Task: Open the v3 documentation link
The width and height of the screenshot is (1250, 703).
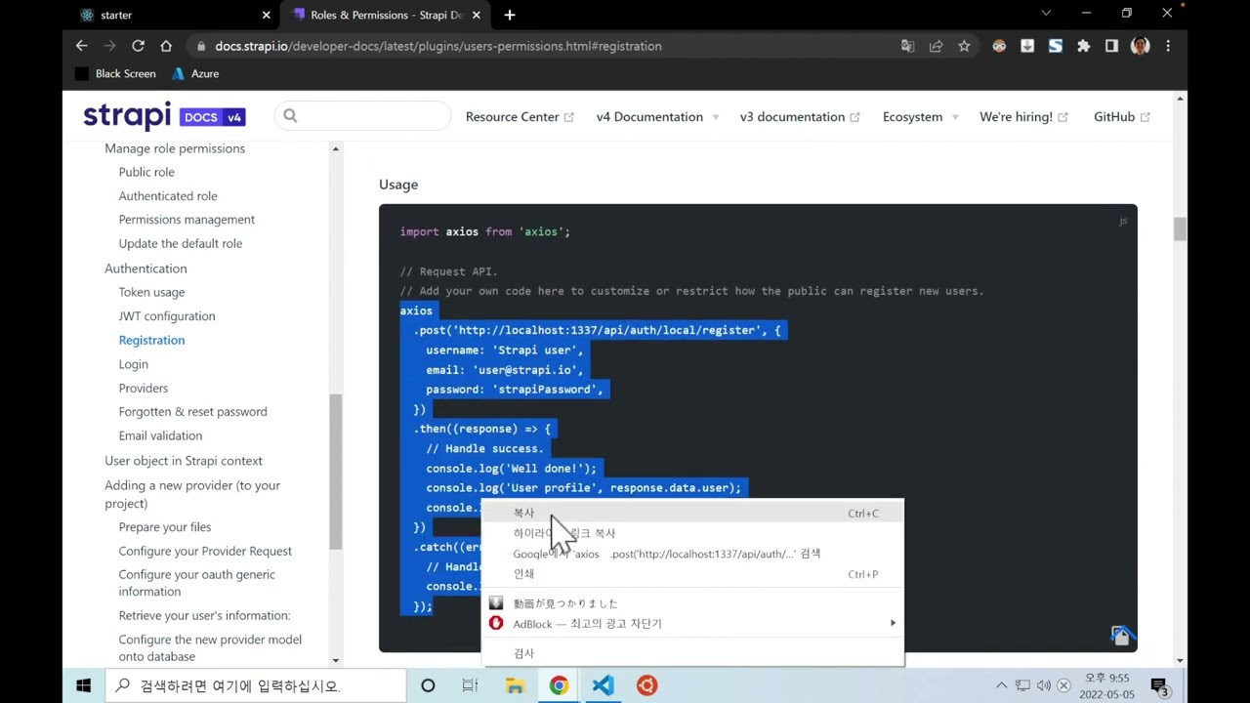Action: pos(800,116)
